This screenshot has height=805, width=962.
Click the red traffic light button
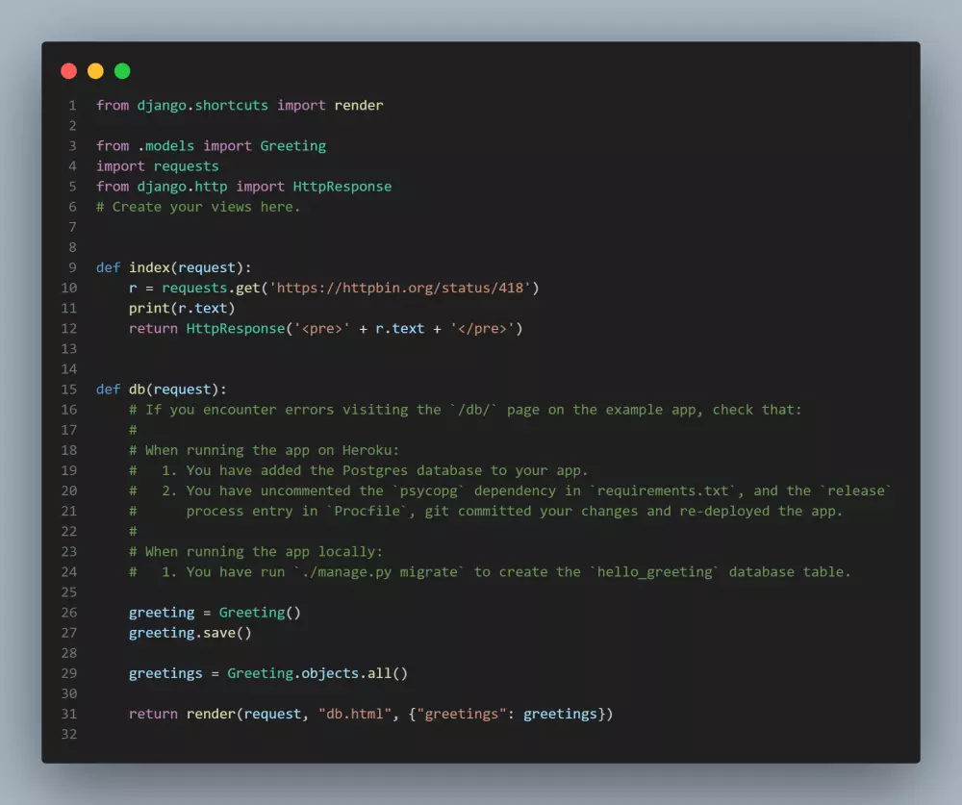pos(68,70)
